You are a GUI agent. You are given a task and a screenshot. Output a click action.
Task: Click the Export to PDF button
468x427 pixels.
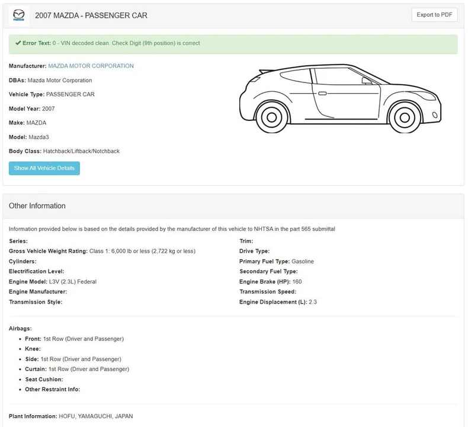[x=434, y=15]
